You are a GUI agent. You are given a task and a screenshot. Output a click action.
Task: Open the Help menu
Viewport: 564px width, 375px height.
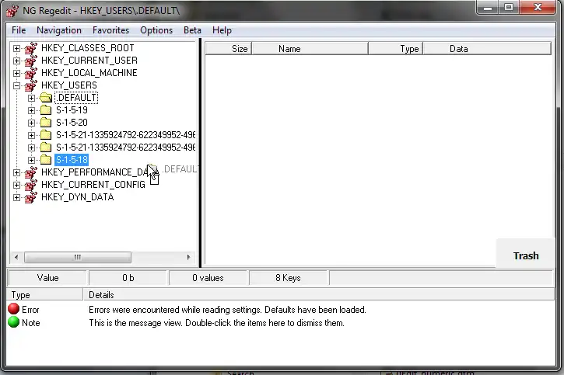pyautogui.click(x=222, y=30)
